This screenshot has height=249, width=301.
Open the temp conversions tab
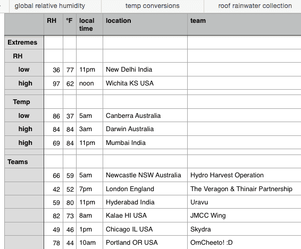point(153,6)
